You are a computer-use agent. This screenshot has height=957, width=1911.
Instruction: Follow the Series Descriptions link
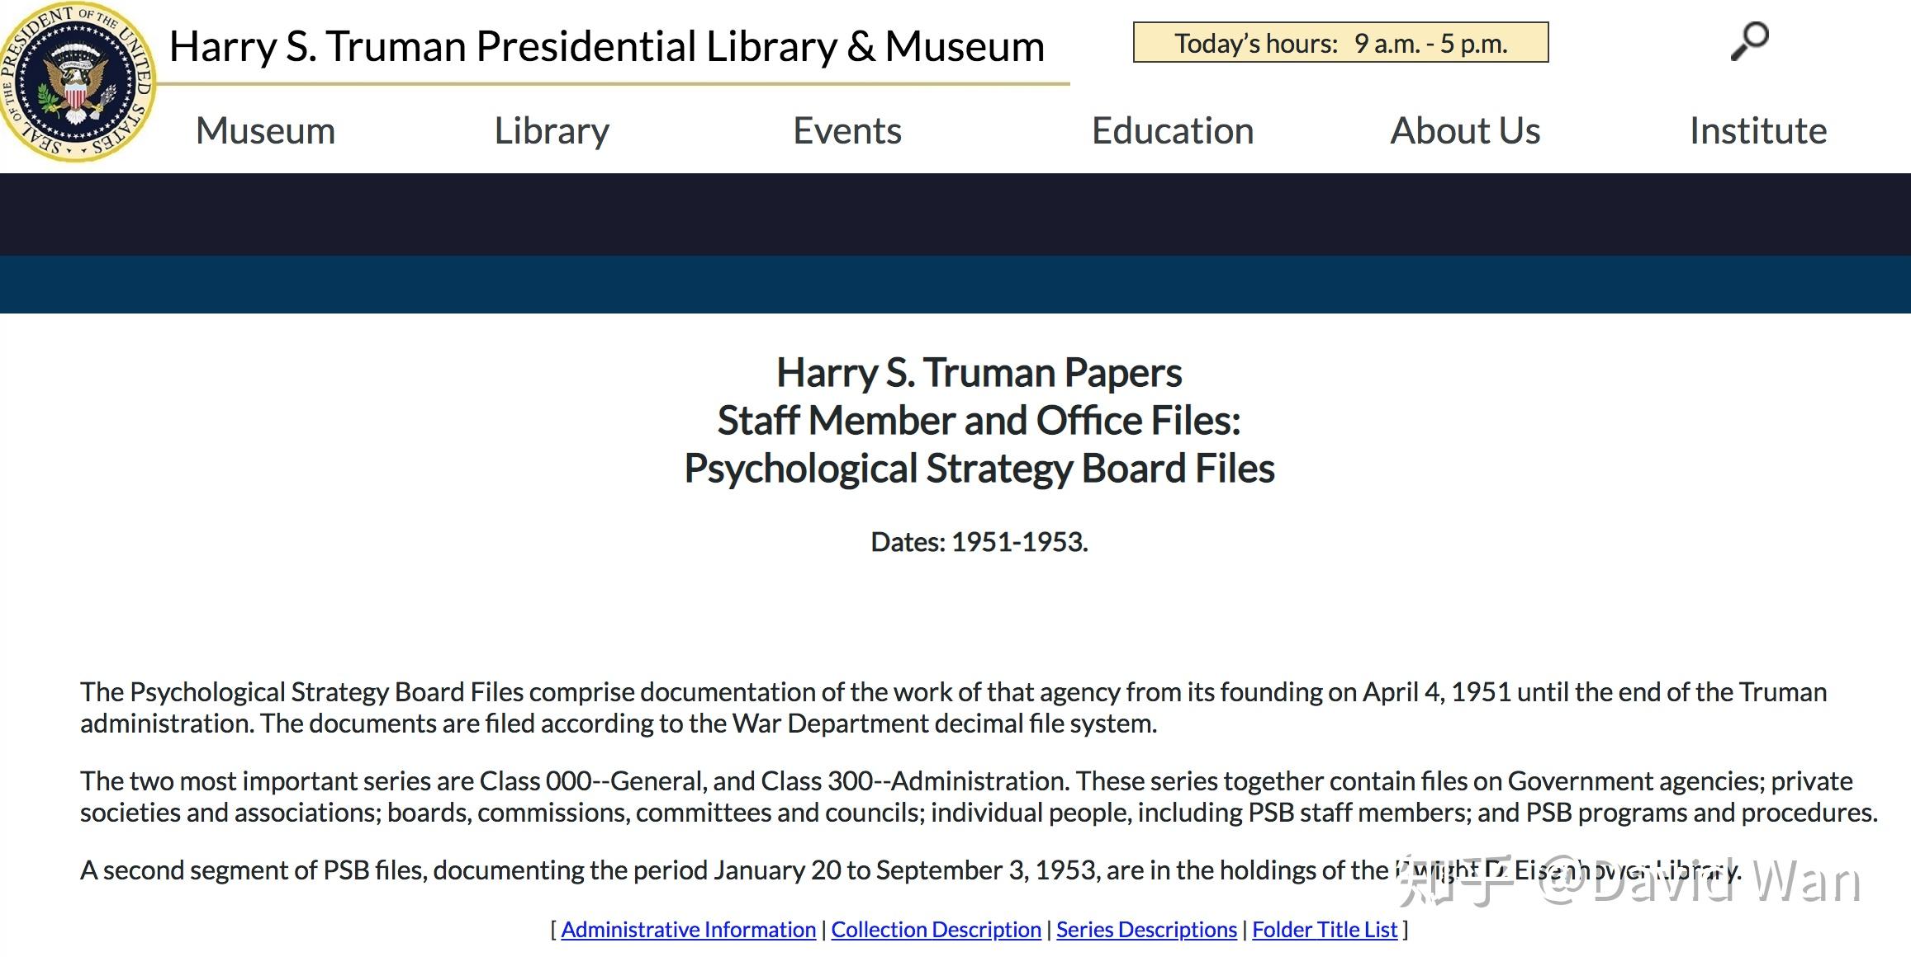pos(1145,930)
